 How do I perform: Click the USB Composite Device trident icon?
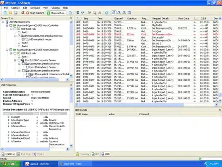(23, 60)
